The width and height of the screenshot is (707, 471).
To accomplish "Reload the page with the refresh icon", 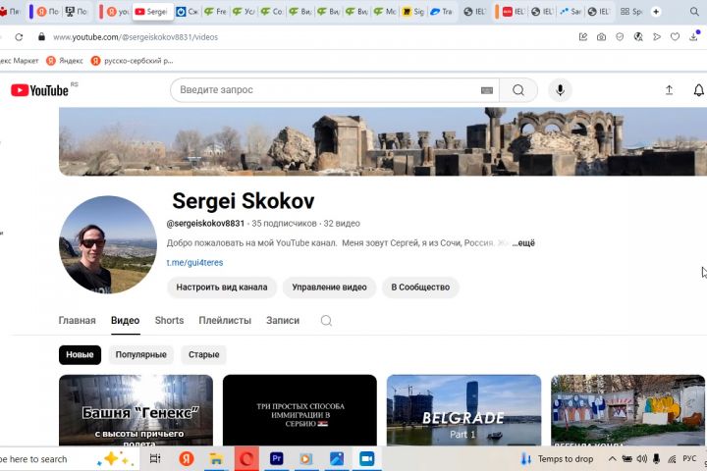I will pos(19,37).
